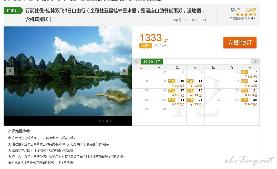
Task: Pick December 21 departure date
Action: point(250,93)
